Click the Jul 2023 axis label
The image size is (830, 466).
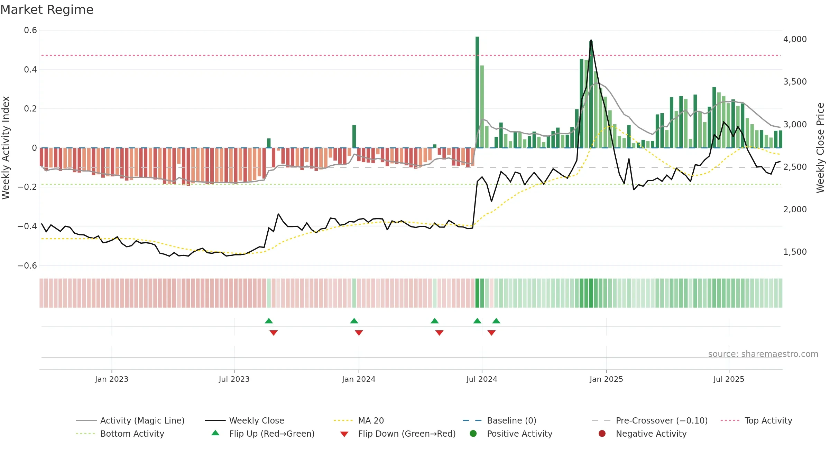(x=234, y=379)
